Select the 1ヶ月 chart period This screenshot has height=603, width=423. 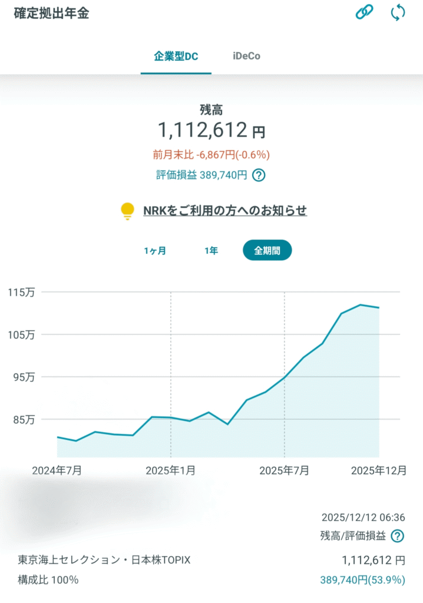pyautogui.click(x=155, y=250)
